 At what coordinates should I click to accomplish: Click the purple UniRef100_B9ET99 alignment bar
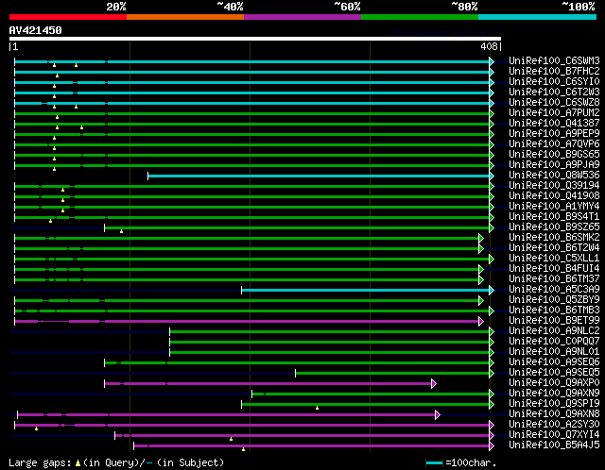pyautogui.click(x=284, y=321)
